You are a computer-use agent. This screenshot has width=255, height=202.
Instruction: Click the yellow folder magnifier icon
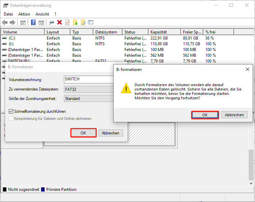pyautogui.click(x=83, y=23)
